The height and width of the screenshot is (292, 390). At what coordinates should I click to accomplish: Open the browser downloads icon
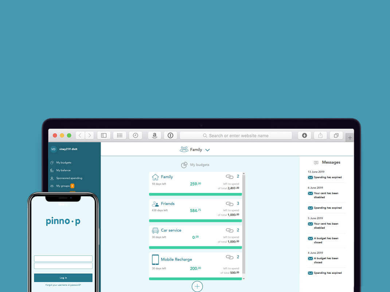(304, 135)
